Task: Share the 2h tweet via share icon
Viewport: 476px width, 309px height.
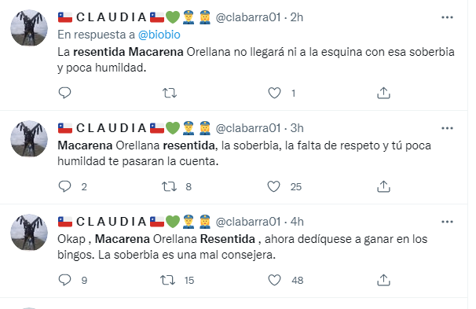Action: point(383,93)
